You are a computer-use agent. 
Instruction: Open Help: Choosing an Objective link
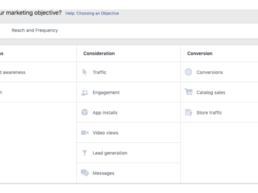[92, 13]
